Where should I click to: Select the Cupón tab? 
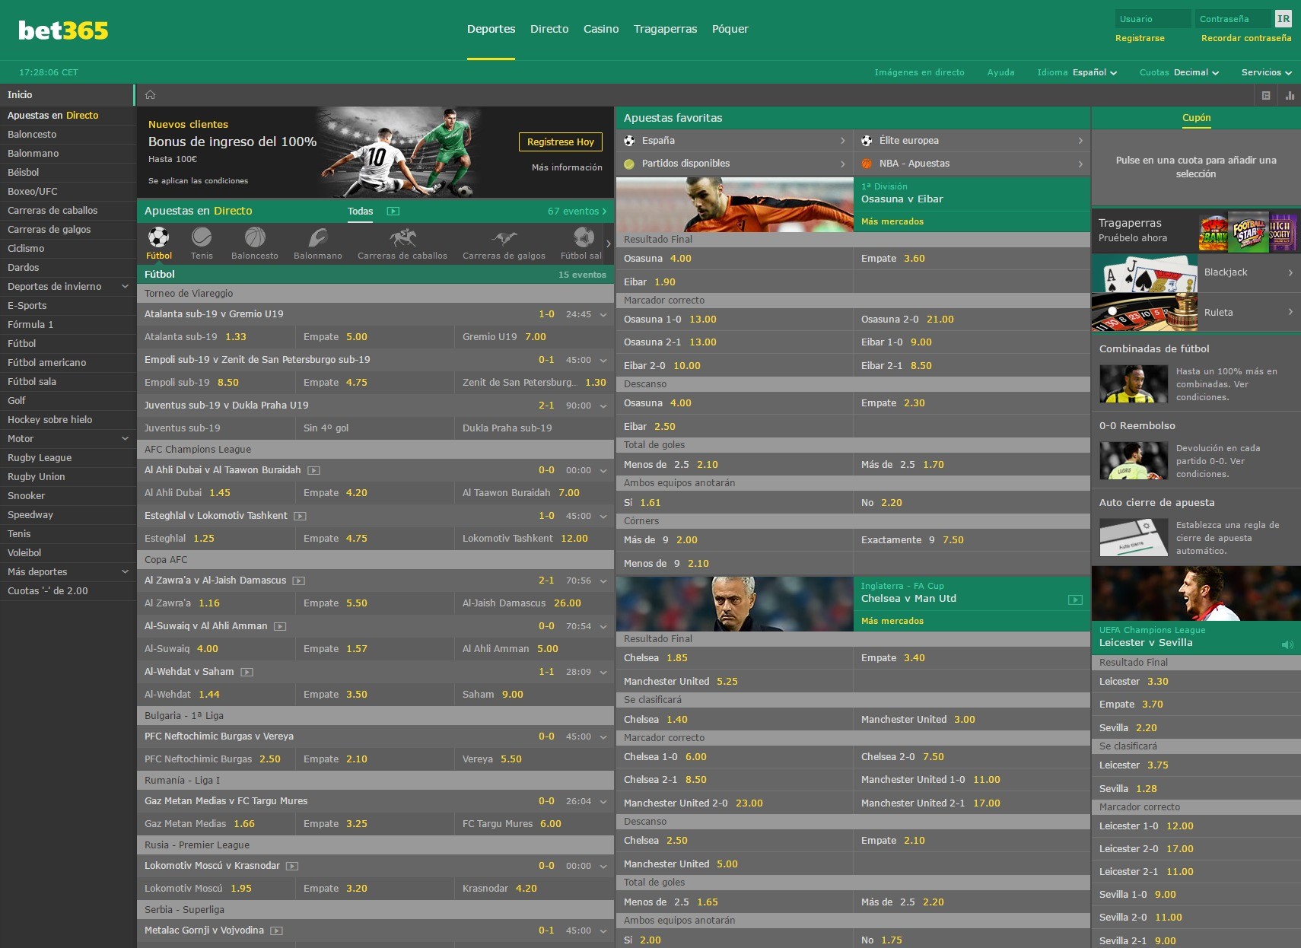tap(1196, 118)
